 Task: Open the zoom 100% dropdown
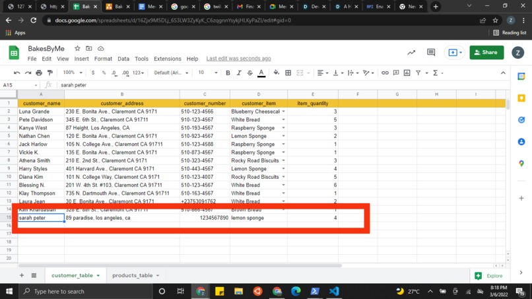pyautogui.click(x=73, y=73)
